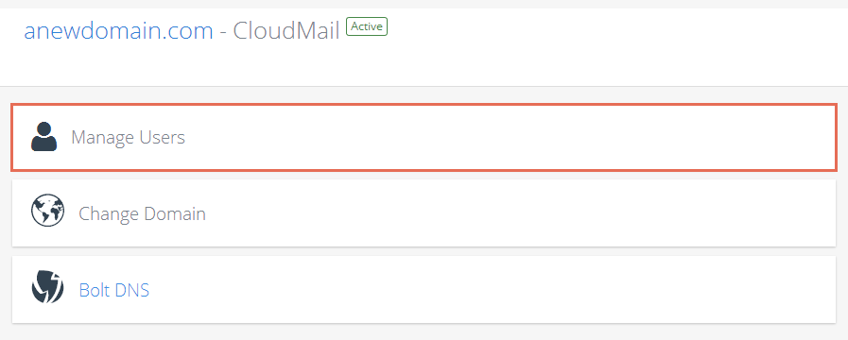
Task: Go to user management via the Users word
Action: 162,137
